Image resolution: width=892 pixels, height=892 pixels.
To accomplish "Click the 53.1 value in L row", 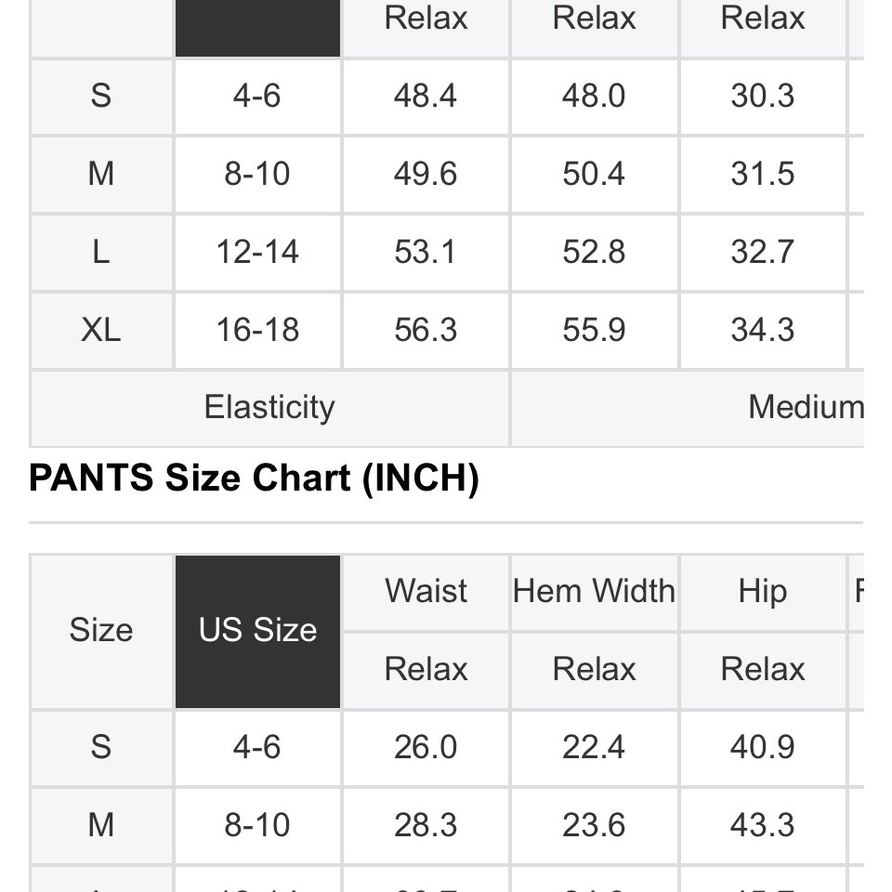I will pos(426,252).
